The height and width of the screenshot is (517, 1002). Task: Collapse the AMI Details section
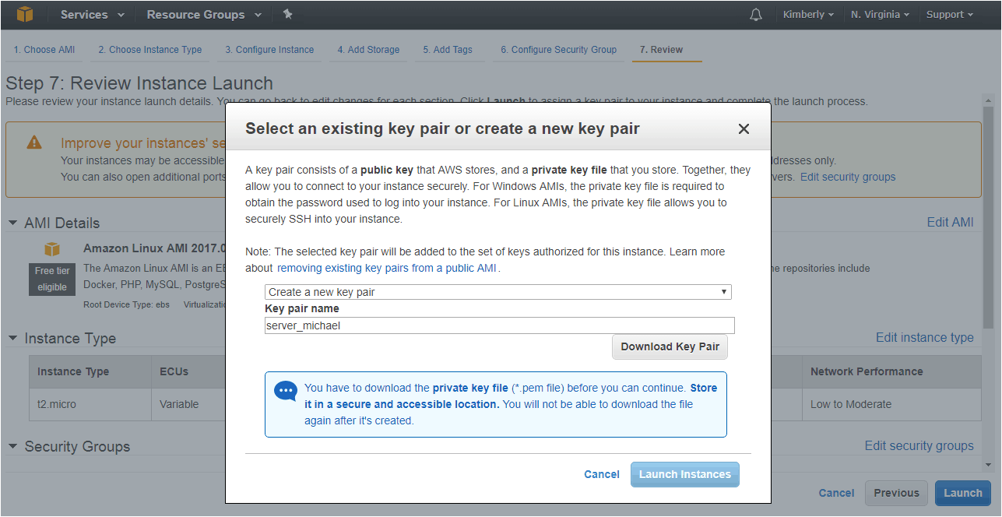12,223
